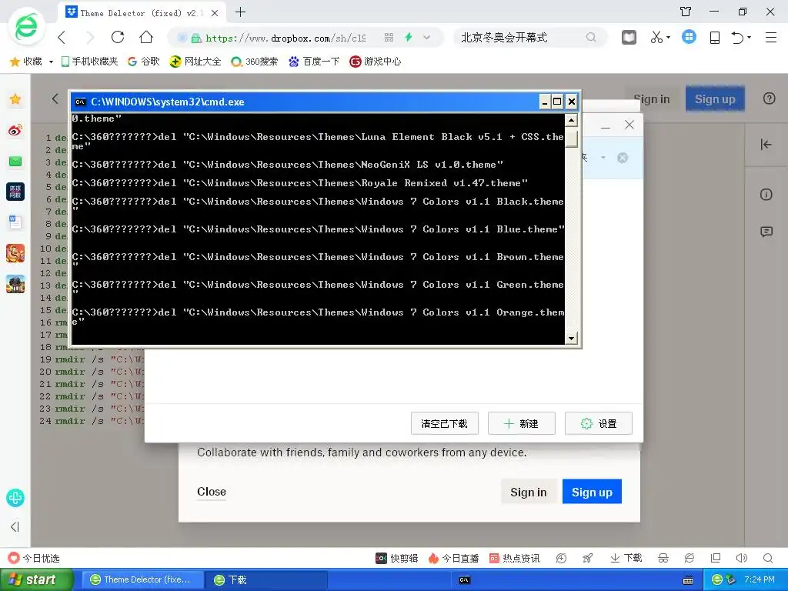
Task: Click the cmd.exe title bar icon
Action: 80,102
